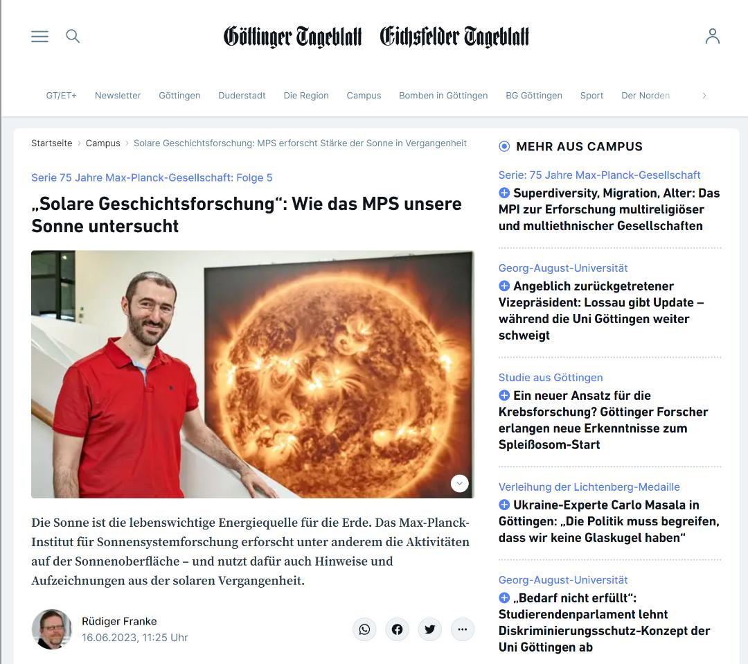Click plus icon beside Superdiversity headline

click(x=504, y=193)
